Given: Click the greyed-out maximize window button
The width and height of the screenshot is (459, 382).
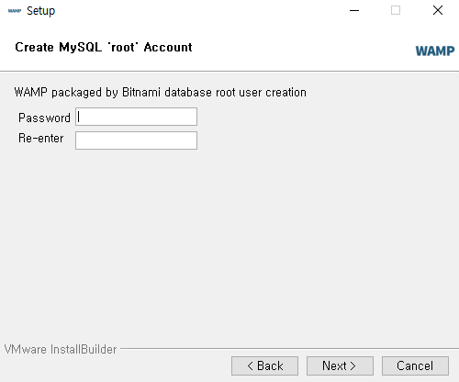Looking at the screenshot, I should click(396, 10).
